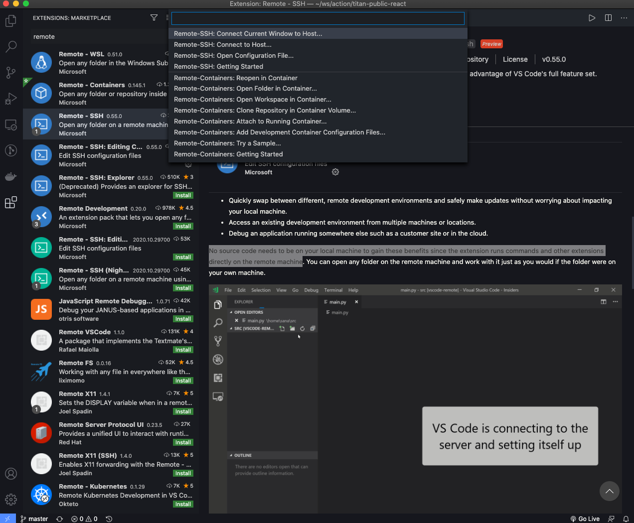Open the Remote - SSH (Nightly) entry

111,279
